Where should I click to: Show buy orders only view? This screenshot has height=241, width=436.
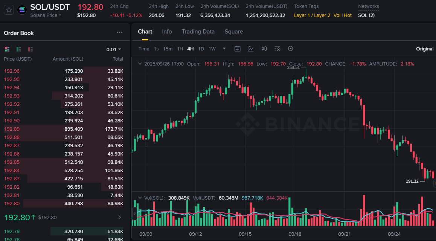coord(19,49)
